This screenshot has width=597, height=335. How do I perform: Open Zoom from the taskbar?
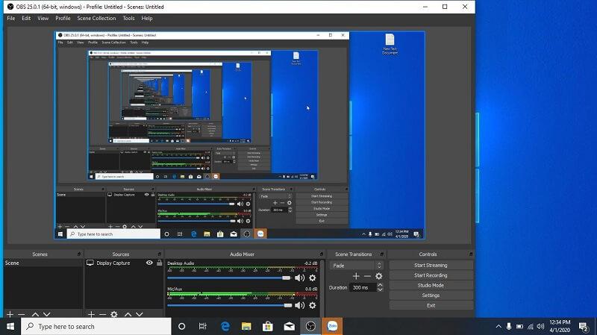pyautogui.click(x=332, y=326)
